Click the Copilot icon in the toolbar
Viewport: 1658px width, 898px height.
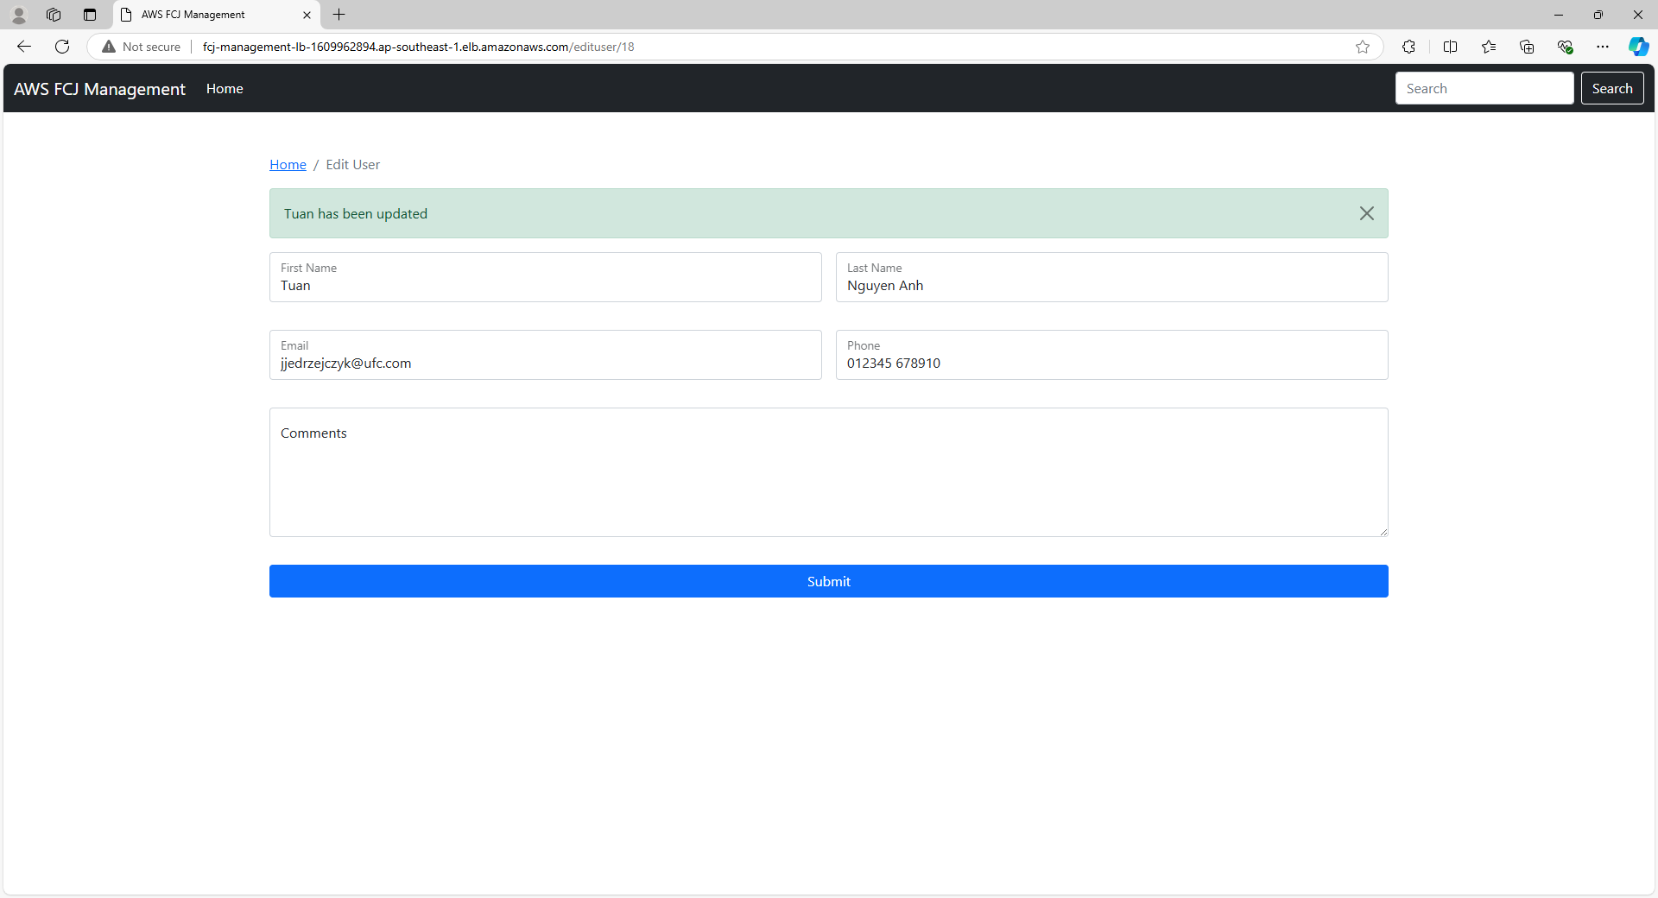click(x=1638, y=47)
